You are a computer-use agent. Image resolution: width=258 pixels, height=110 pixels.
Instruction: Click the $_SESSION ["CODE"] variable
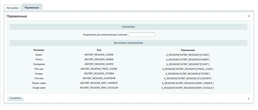tap(188, 55)
